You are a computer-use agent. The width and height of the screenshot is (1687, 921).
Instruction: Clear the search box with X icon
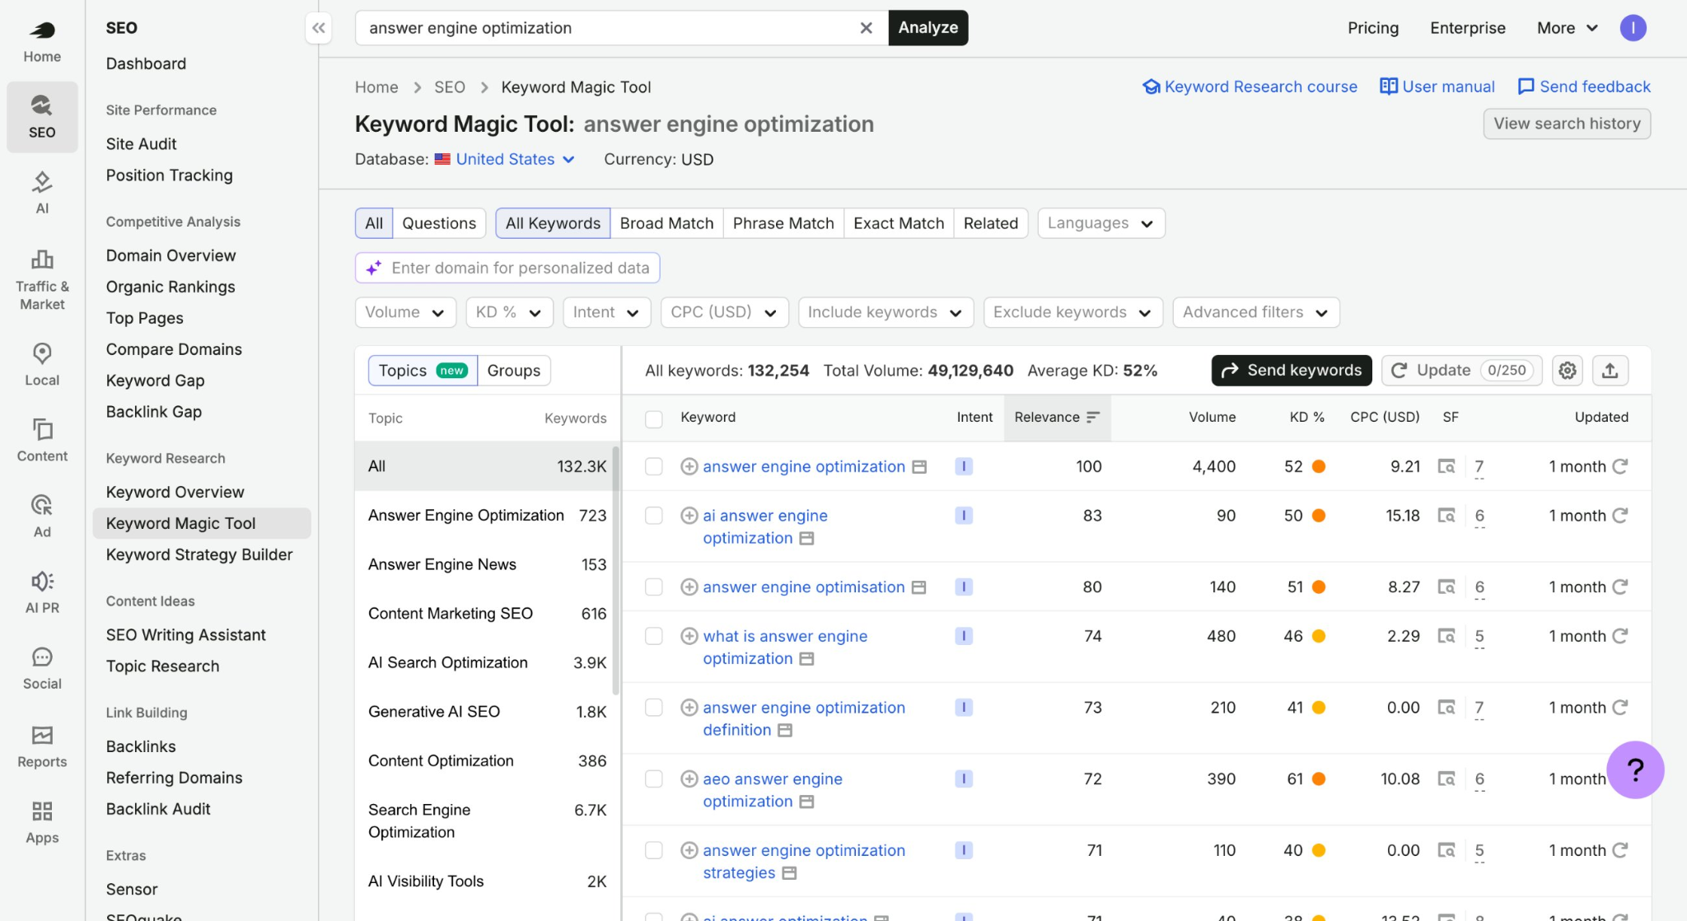[x=866, y=28]
